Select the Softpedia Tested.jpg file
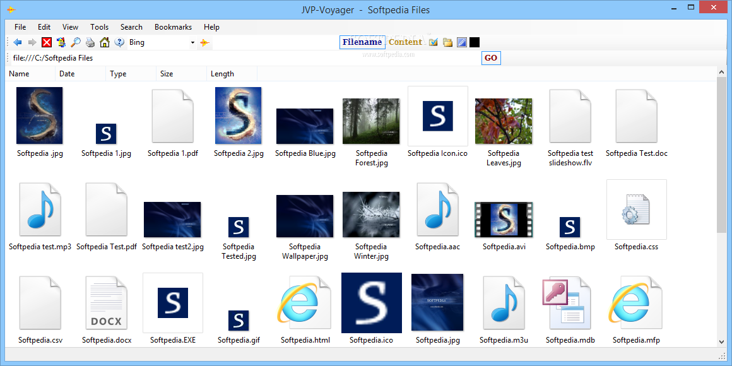Image resolution: width=732 pixels, height=366 pixels. (x=239, y=227)
